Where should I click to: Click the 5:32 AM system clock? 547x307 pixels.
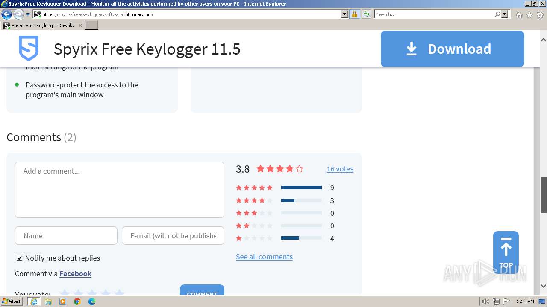tap(525, 301)
